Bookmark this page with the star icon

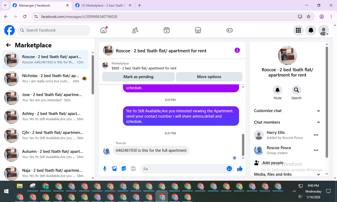pos(309,17)
